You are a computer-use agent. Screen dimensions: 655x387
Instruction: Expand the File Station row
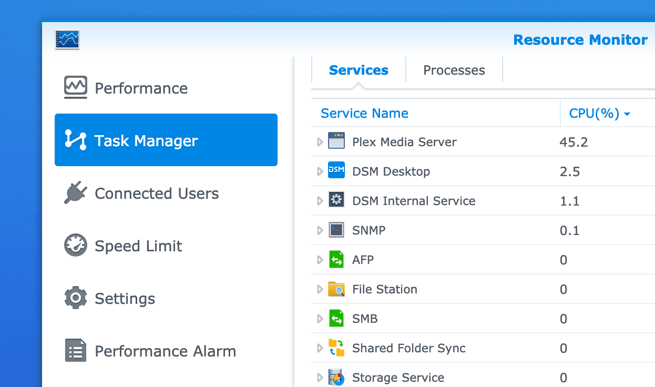point(320,289)
